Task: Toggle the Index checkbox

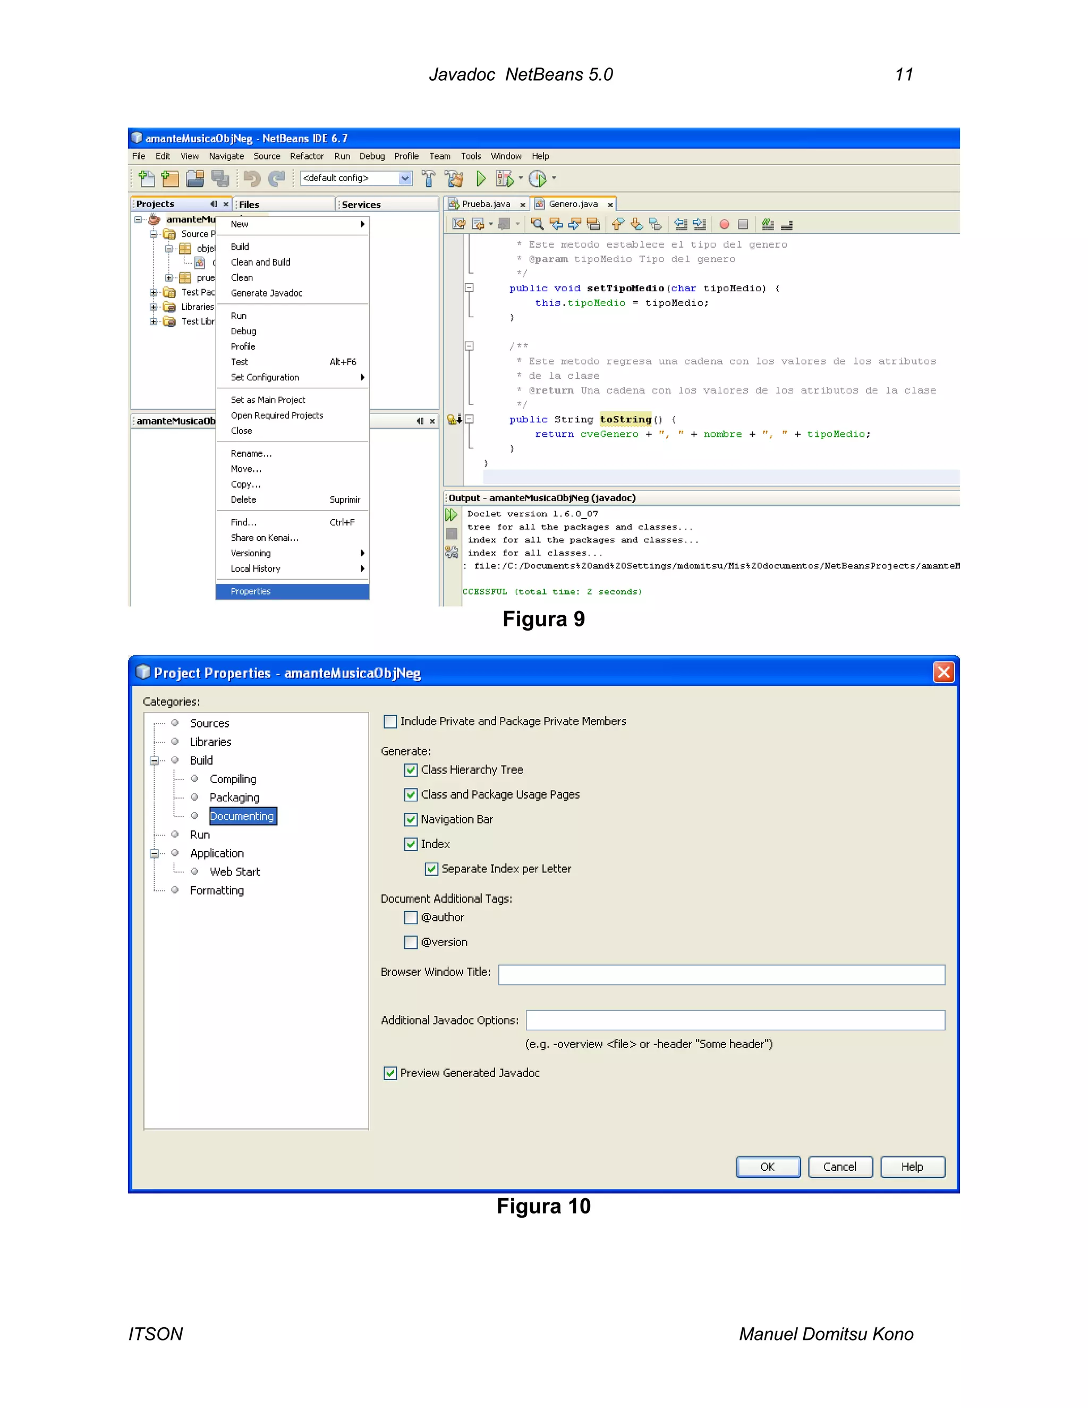Action: [411, 845]
